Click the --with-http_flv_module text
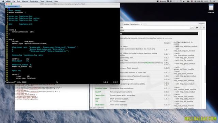Image resolution: width=218 pixels, height=123 pixels. point(183,60)
